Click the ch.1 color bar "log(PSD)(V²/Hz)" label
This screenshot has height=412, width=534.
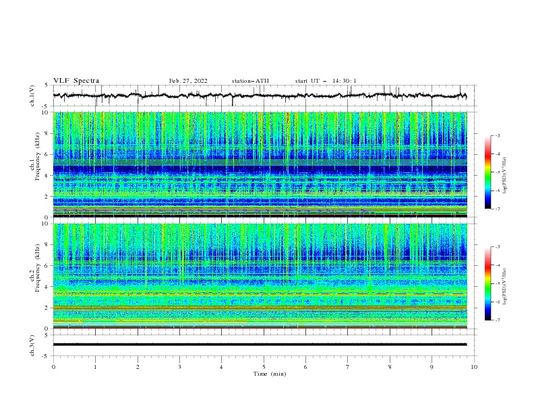pos(505,176)
